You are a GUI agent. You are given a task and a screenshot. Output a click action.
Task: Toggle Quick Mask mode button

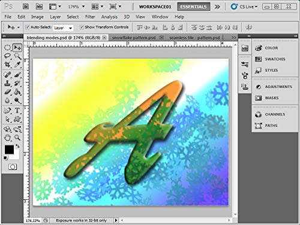13,167
